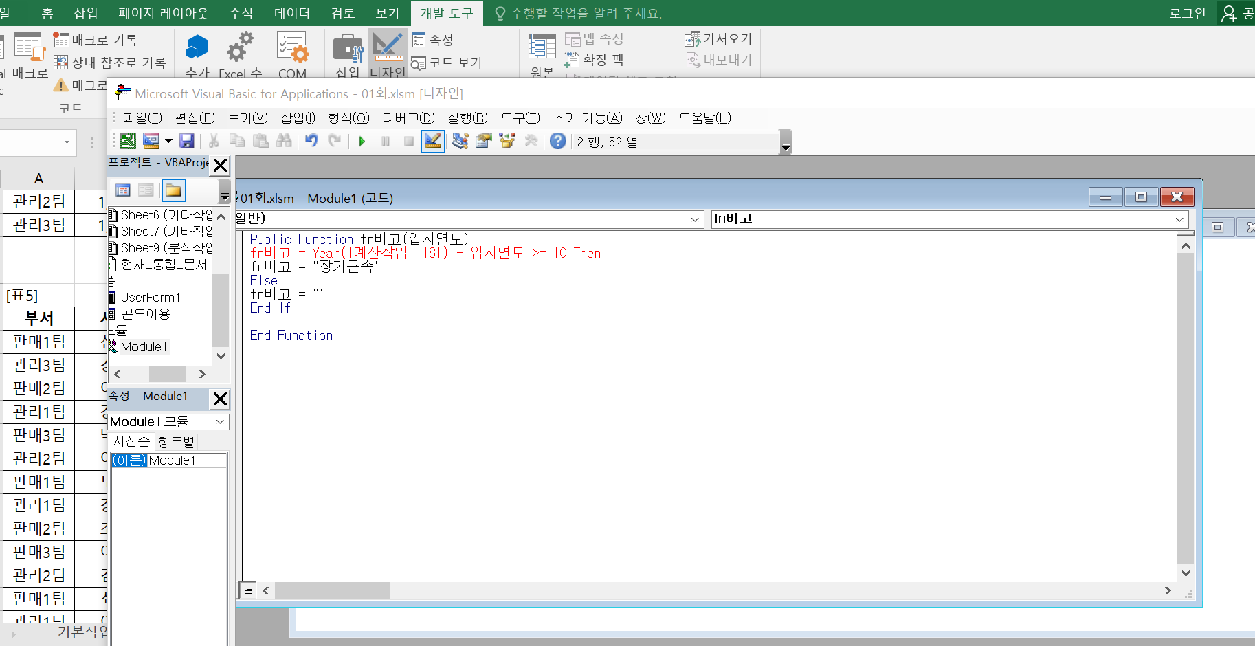The image size is (1255, 646).
Task: Undo the last edit in VBA toolbar
Action: (x=311, y=141)
